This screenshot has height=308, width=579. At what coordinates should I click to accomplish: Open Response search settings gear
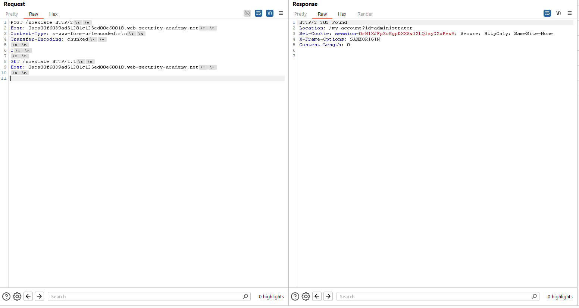coord(306,296)
